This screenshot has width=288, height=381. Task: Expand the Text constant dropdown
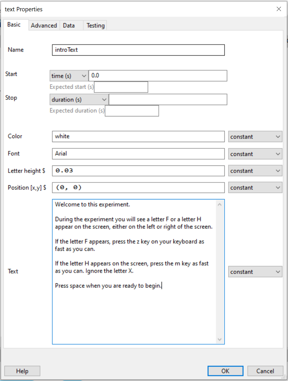tap(255, 272)
